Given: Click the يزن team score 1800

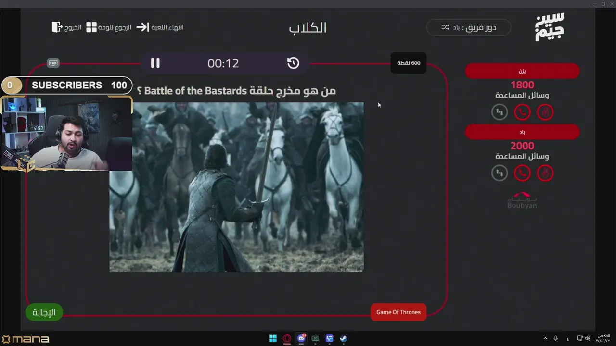Looking at the screenshot, I should pos(522,85).
